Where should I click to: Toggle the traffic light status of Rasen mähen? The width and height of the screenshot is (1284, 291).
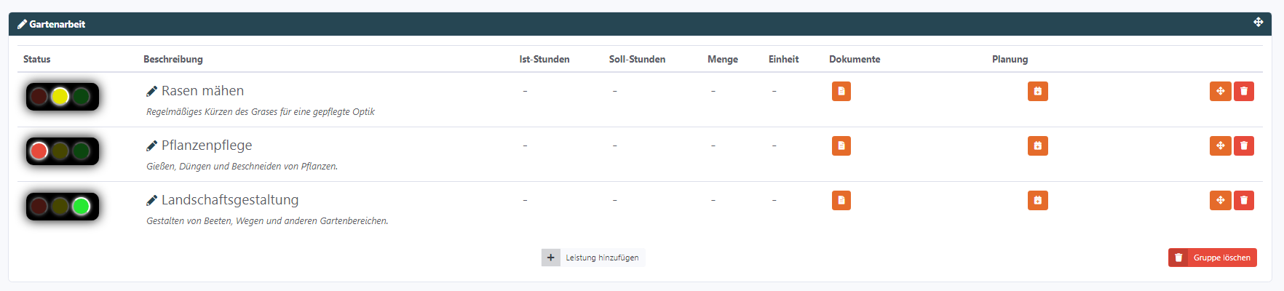pos(62,96)
